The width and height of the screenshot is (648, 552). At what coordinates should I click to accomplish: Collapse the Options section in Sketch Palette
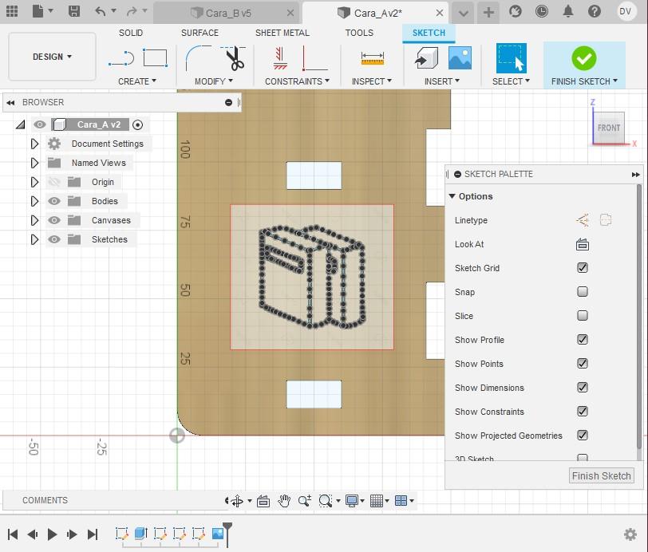point(452,196)
